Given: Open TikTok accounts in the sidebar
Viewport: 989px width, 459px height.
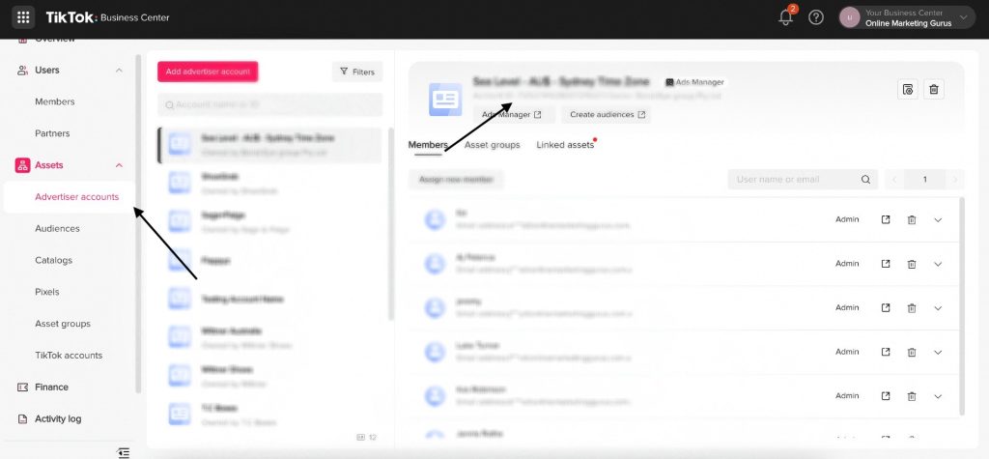Looking at the screenshot, I should [69, 356].
